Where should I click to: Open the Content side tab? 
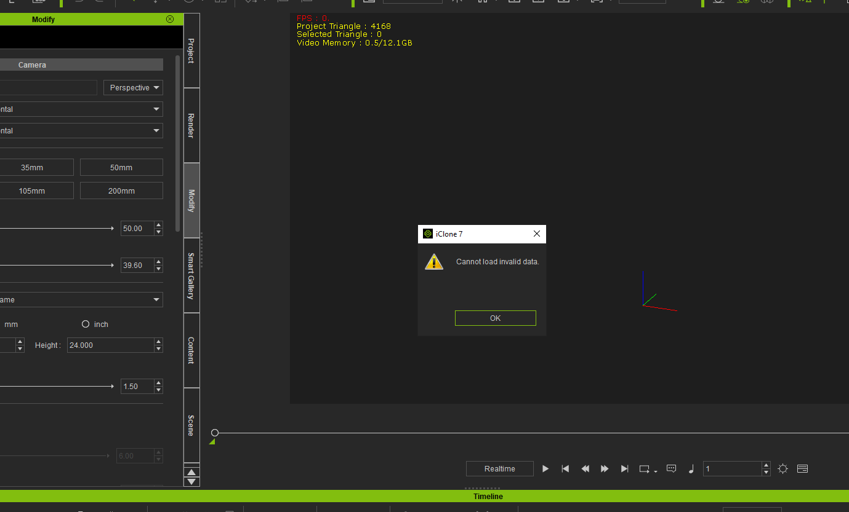(x=191, y=350)
